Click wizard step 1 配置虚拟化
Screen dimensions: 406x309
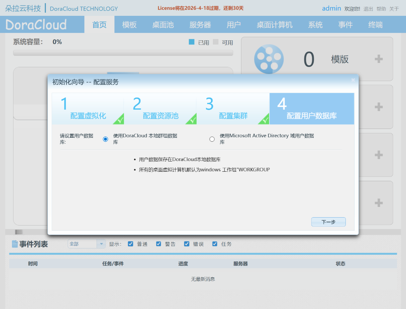pos(88,109)
